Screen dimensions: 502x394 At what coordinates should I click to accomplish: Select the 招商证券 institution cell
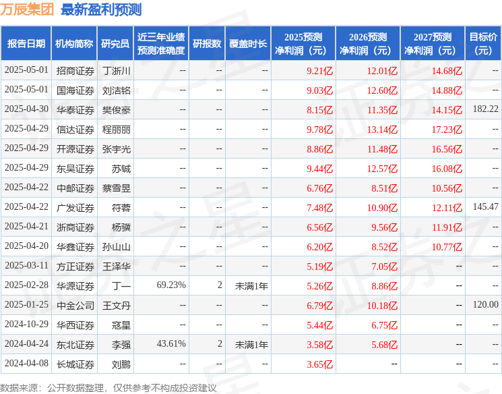click(x=75, y=71)
